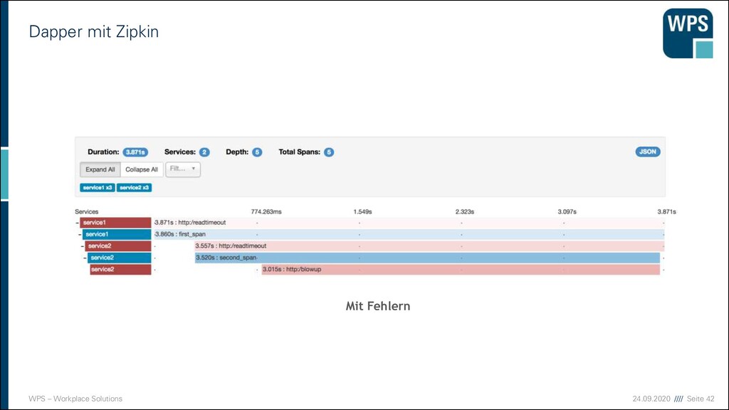The image size is (729, 410).
Task: Click the WPS logo
Action: (688, 33)
